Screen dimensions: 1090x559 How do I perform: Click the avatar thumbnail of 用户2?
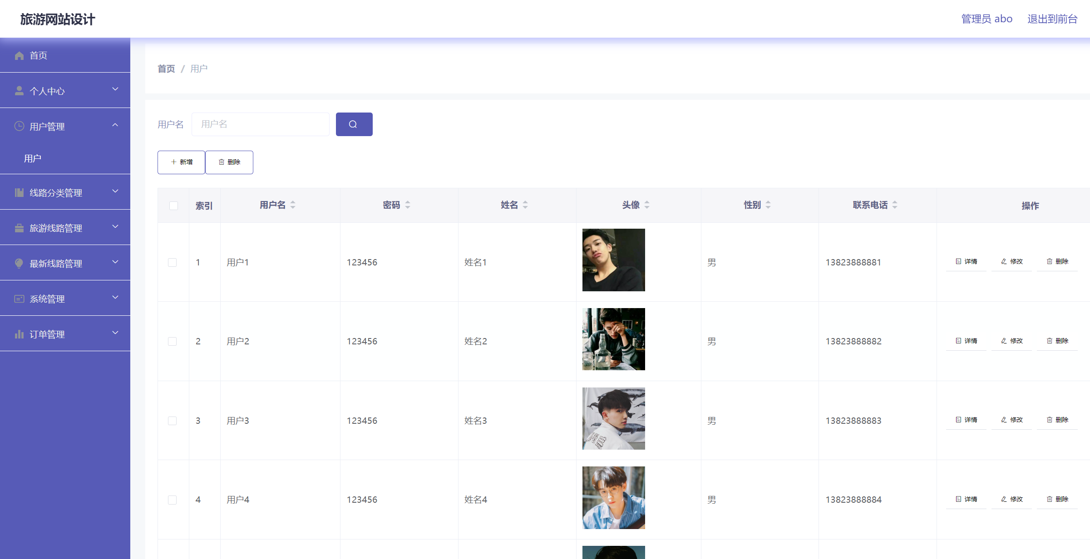[613, 339]
